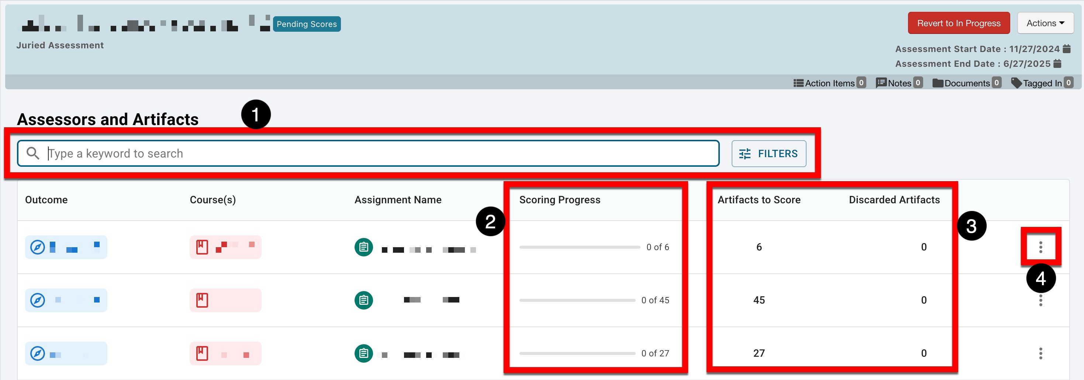Expand the Actions dropdown

[1045, 23]
